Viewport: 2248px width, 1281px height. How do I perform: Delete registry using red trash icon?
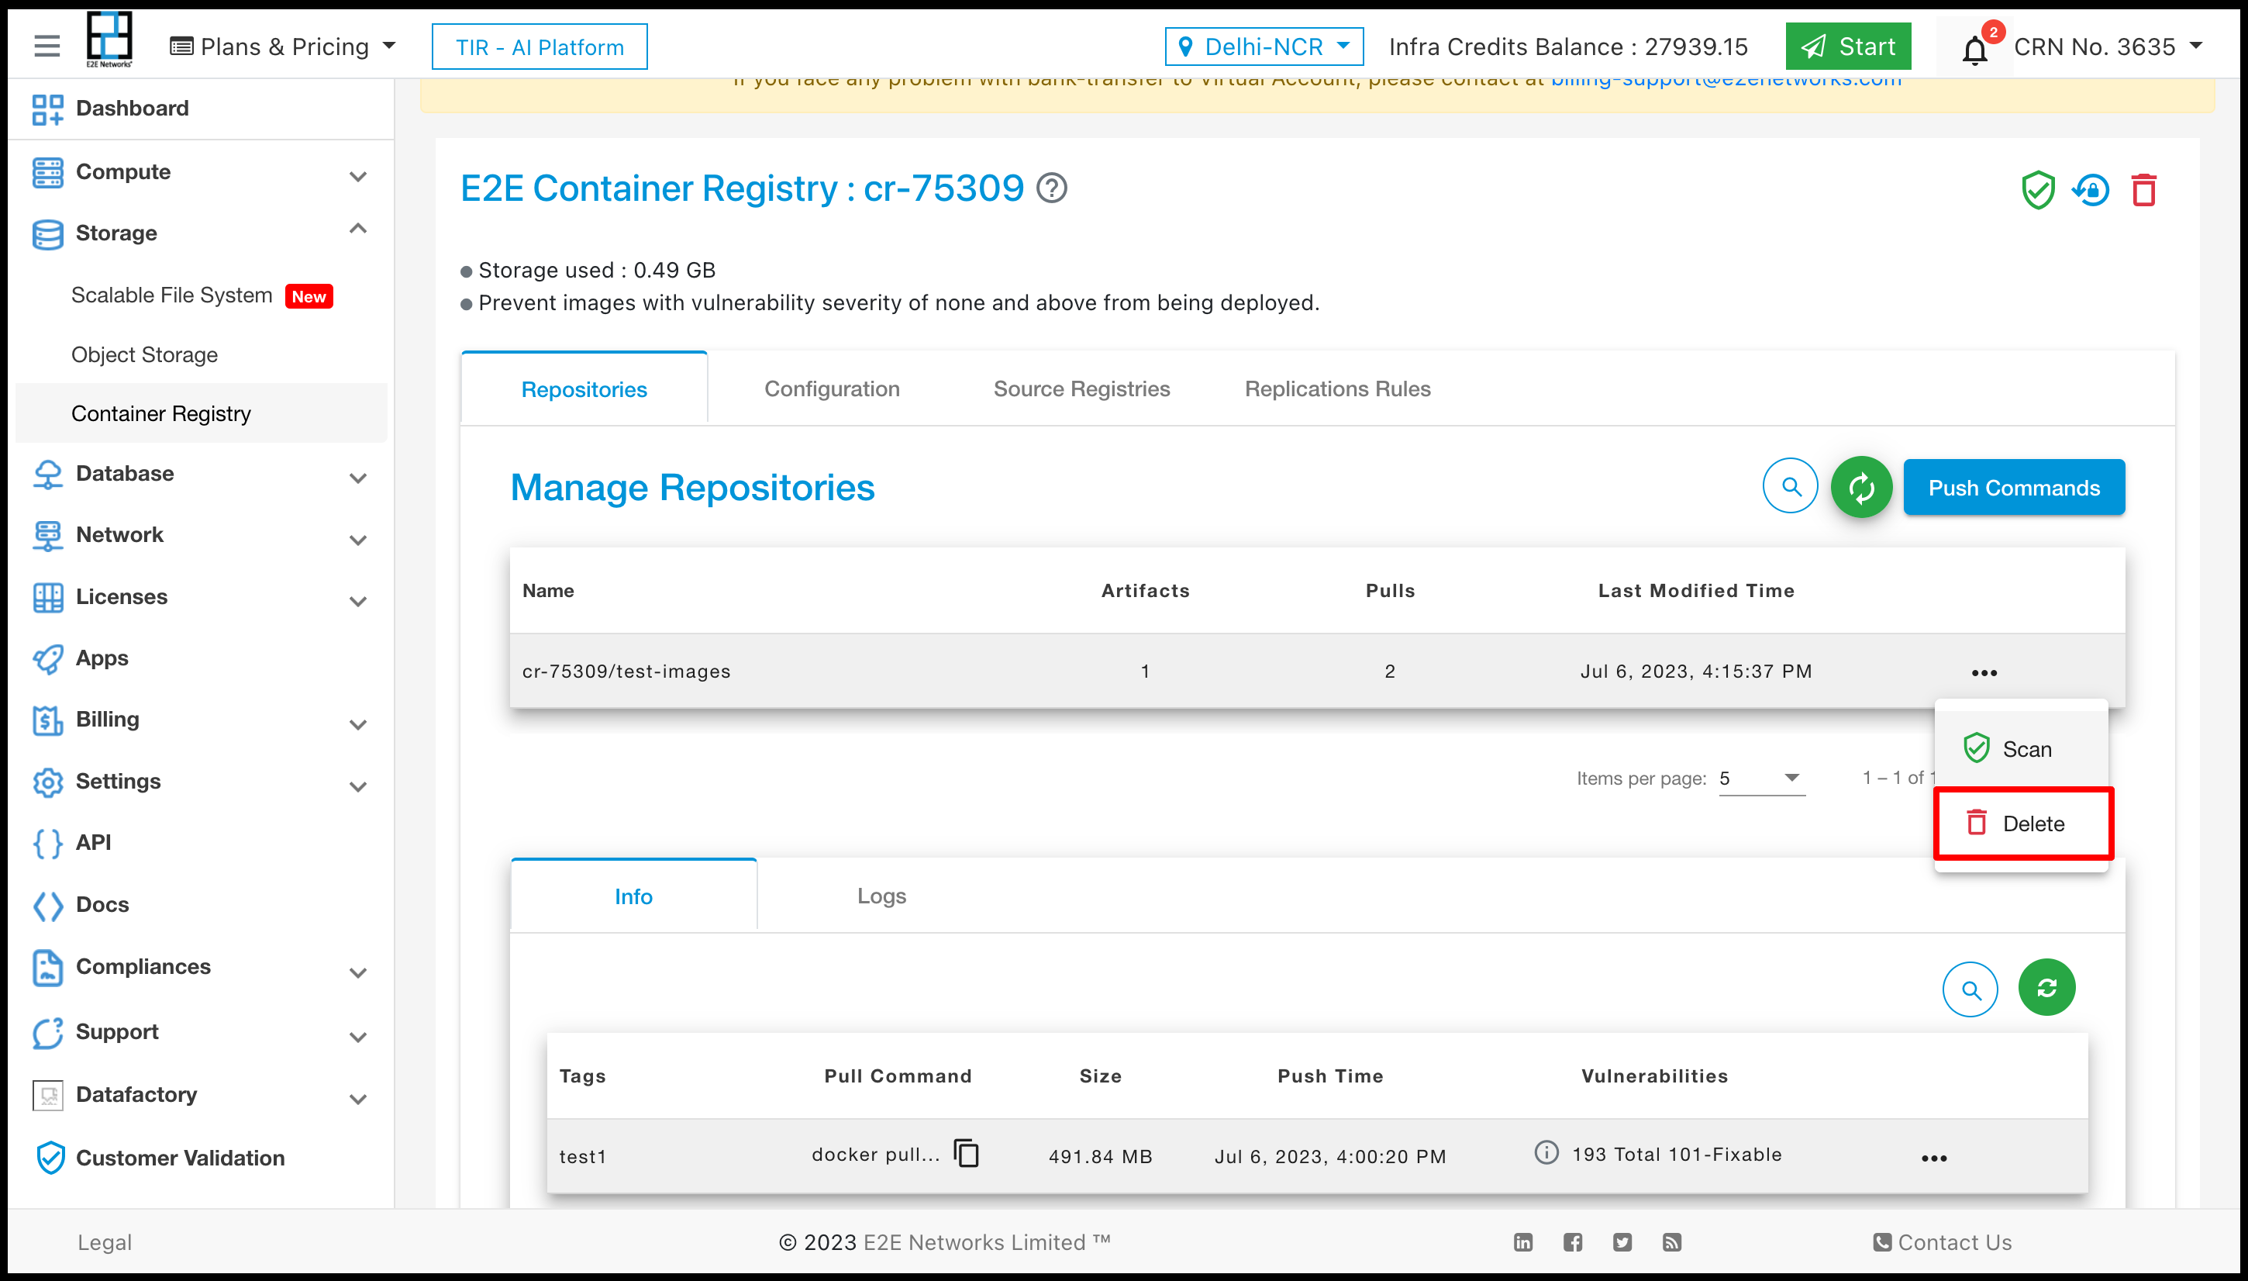tap(2143, 190)
